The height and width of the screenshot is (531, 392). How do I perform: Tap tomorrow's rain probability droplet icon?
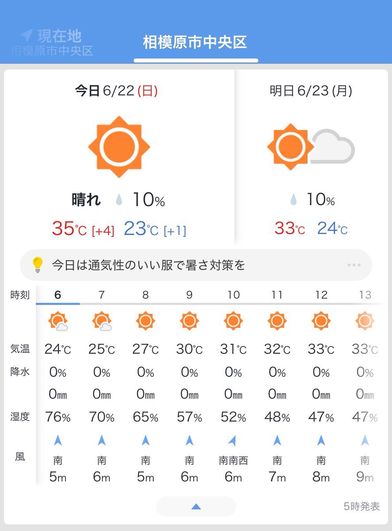pyautogui.click(x=293, y=200)
